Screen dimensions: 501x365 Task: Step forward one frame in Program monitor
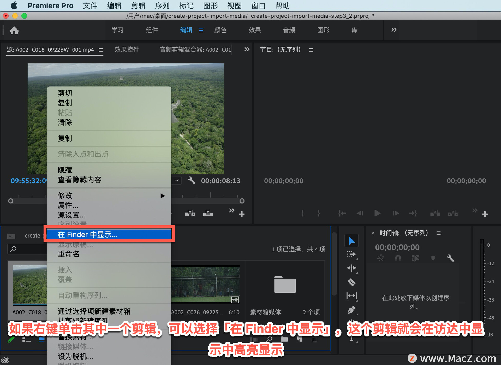pyautogui.click(x=396, y=213)
